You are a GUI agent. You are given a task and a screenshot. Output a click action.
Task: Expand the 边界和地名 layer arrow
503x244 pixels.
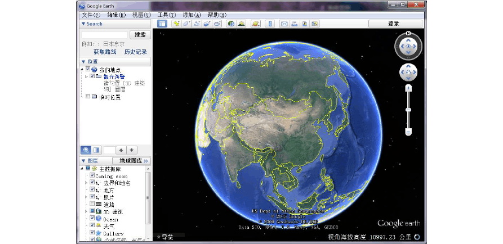(86, 183)
